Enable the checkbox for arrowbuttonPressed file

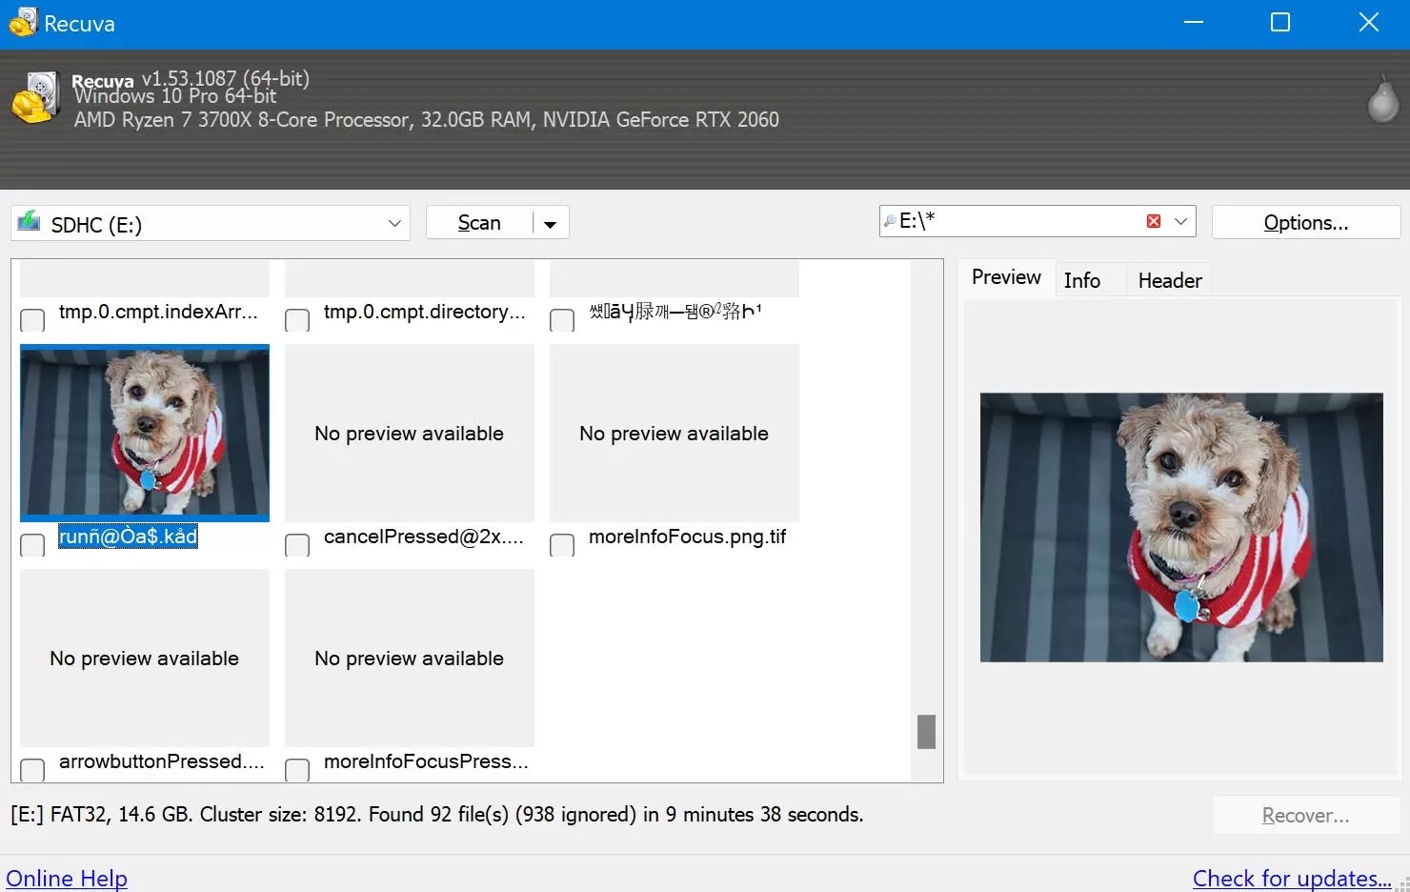[x=31, y=769]
